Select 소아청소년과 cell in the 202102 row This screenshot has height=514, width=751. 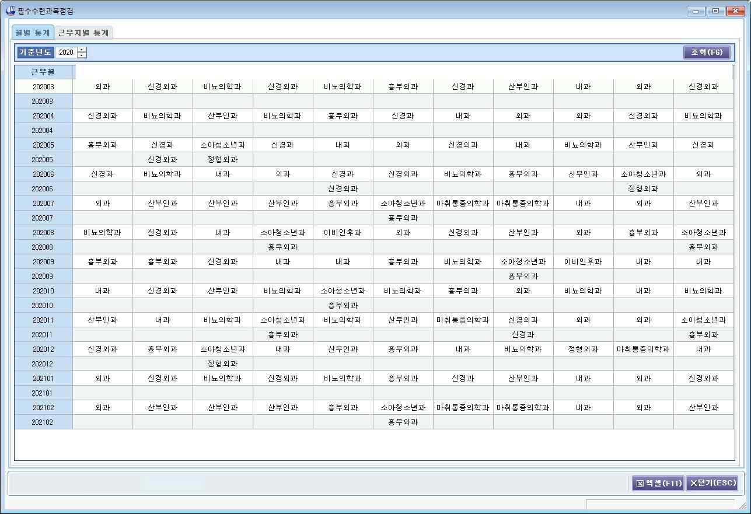[403, 407]
